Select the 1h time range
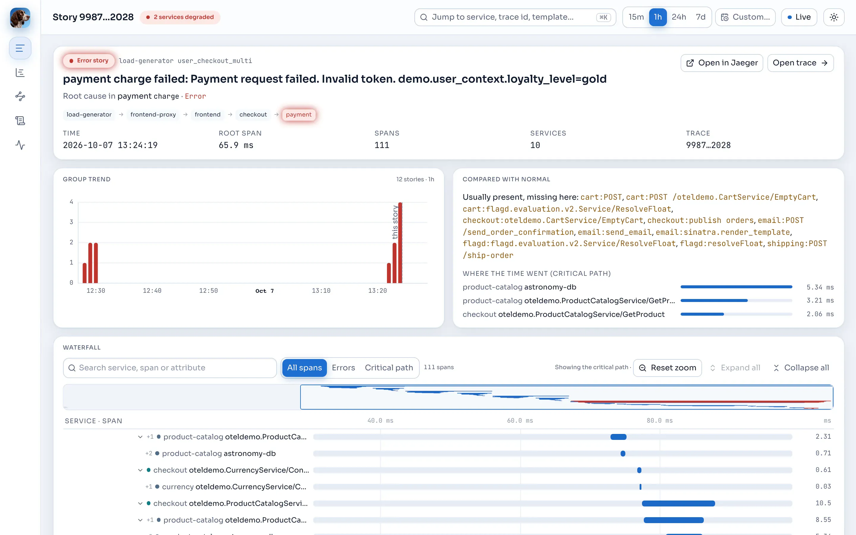Image resolution: width=856 pixels, height=535 pixels. pos(657,17)
